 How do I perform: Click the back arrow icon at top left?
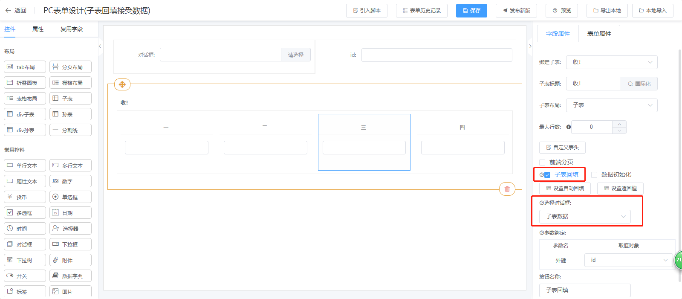pos(8,11)
